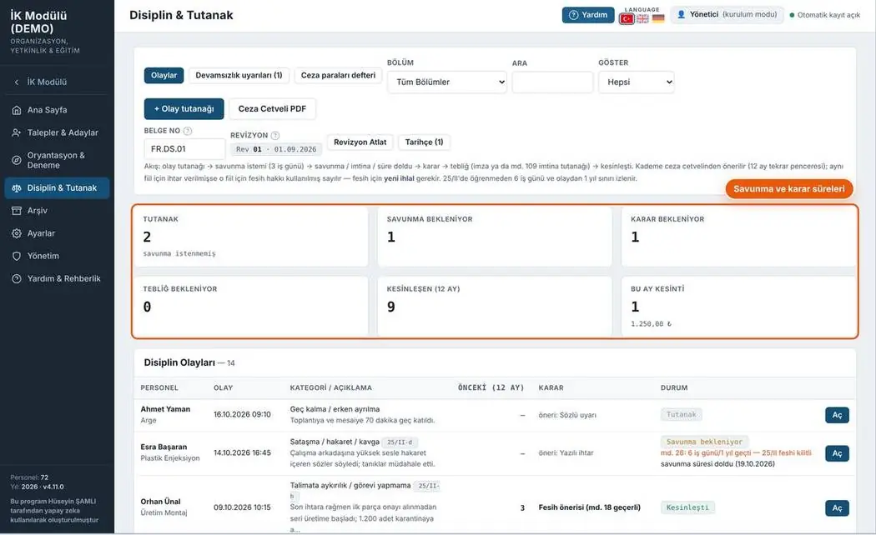Screen dimensions: 876x535
Task: Switch to the Olaylar tab
Action: [x=164, y=75]
